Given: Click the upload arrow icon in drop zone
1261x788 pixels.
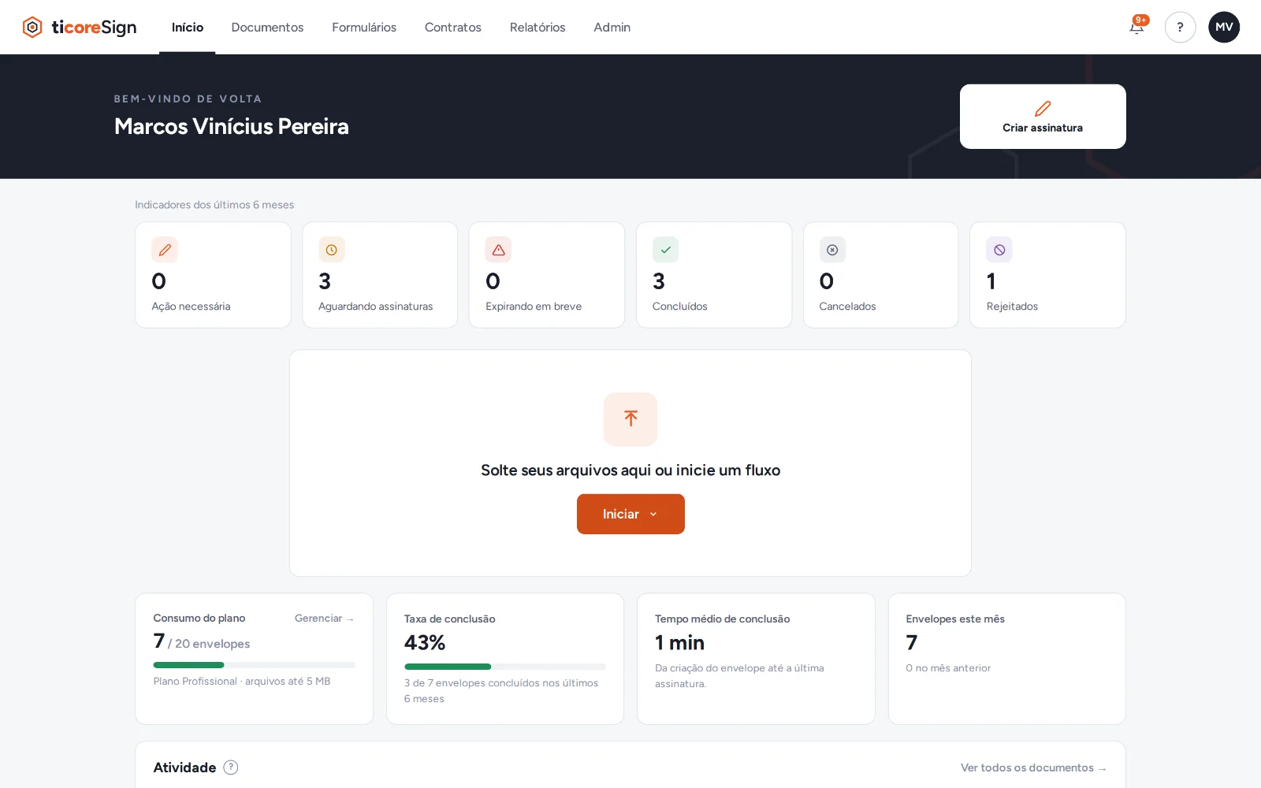Looking at the screenshot, I should 630,419.
